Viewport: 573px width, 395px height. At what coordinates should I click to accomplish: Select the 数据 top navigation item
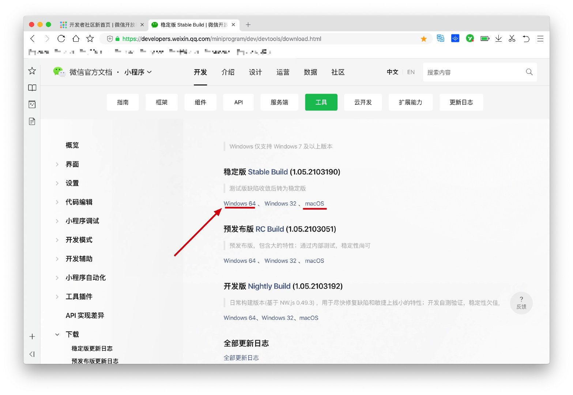click(310, 72)
